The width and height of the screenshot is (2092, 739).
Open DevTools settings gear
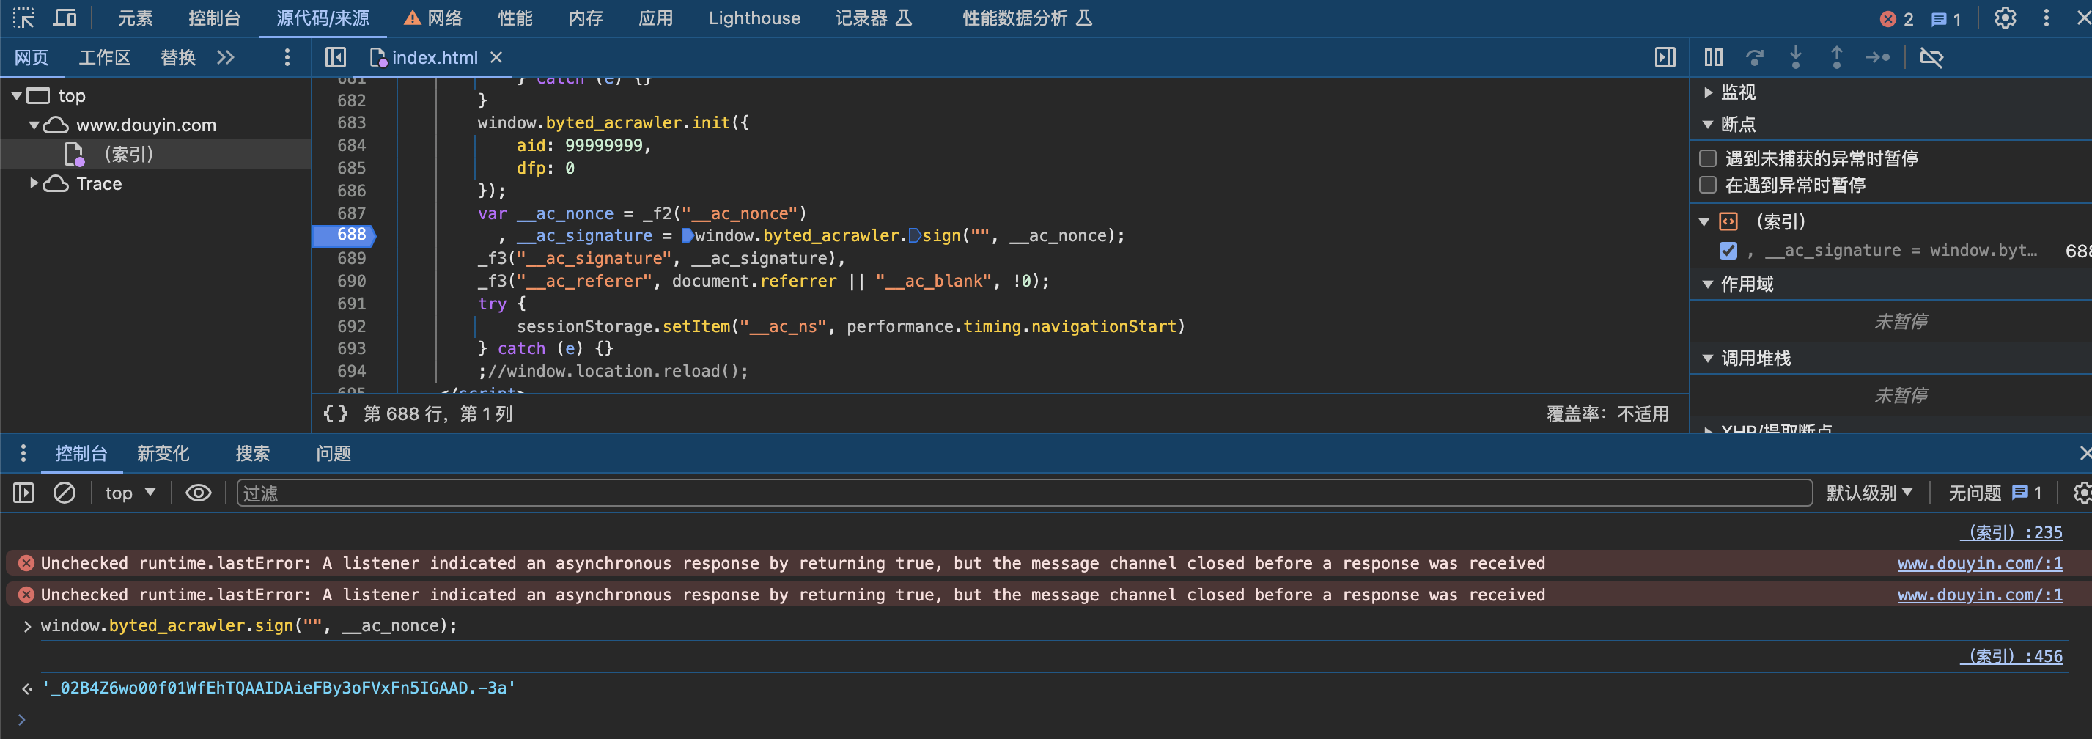(x=2005, y=17)
